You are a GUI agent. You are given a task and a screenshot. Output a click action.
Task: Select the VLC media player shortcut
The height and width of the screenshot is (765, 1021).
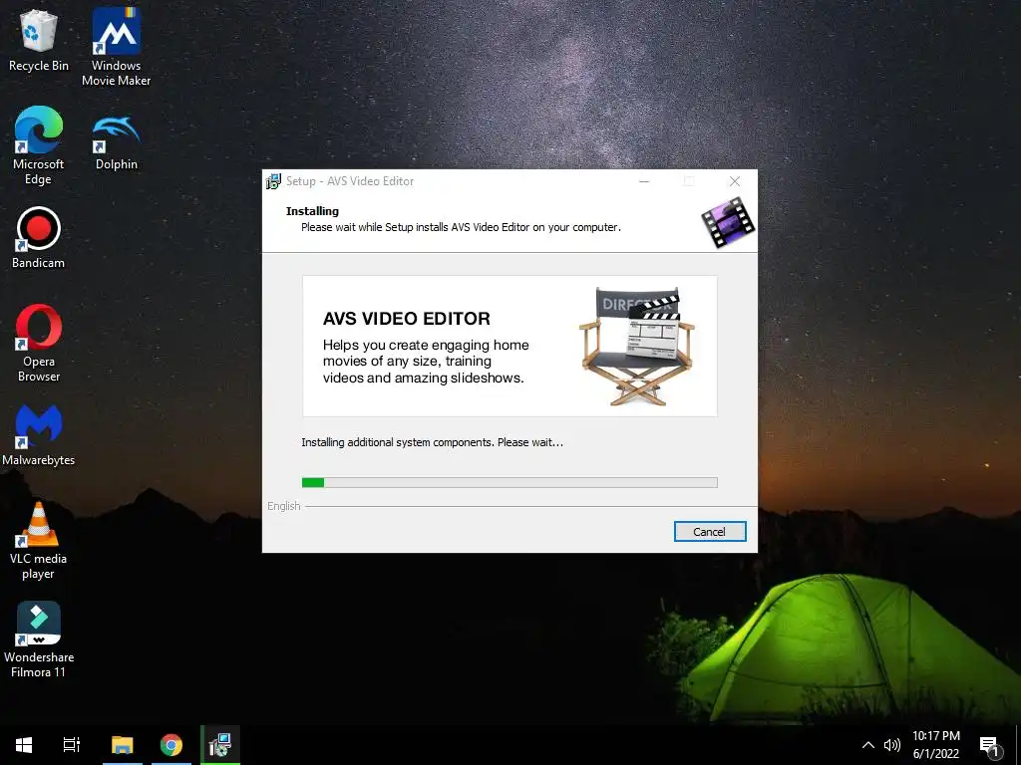click(39, 541)
